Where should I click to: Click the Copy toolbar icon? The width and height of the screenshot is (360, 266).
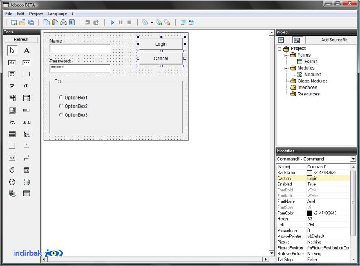tap(47, 23)
